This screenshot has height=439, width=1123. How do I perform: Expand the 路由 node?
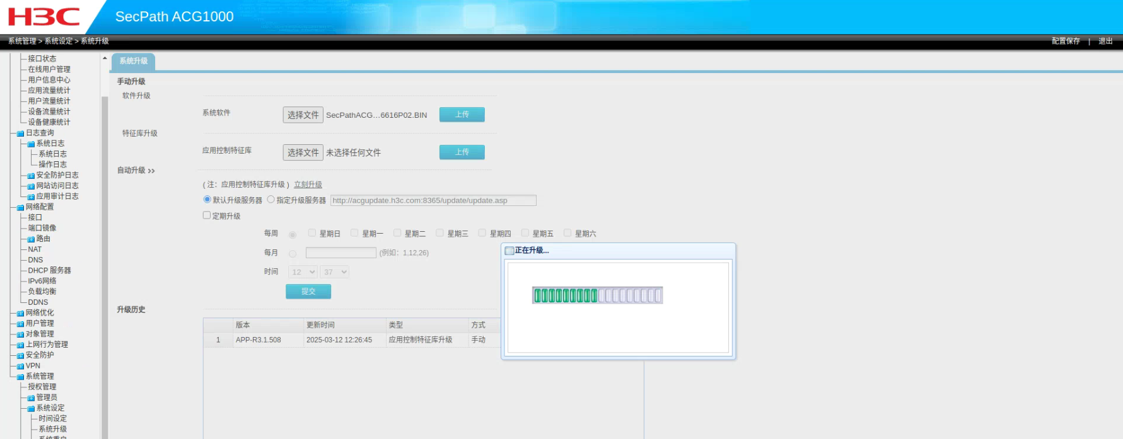pyautogui.click(x=31, y=239)
